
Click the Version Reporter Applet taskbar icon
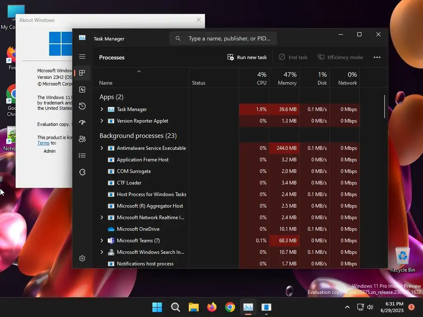(266, 307)
